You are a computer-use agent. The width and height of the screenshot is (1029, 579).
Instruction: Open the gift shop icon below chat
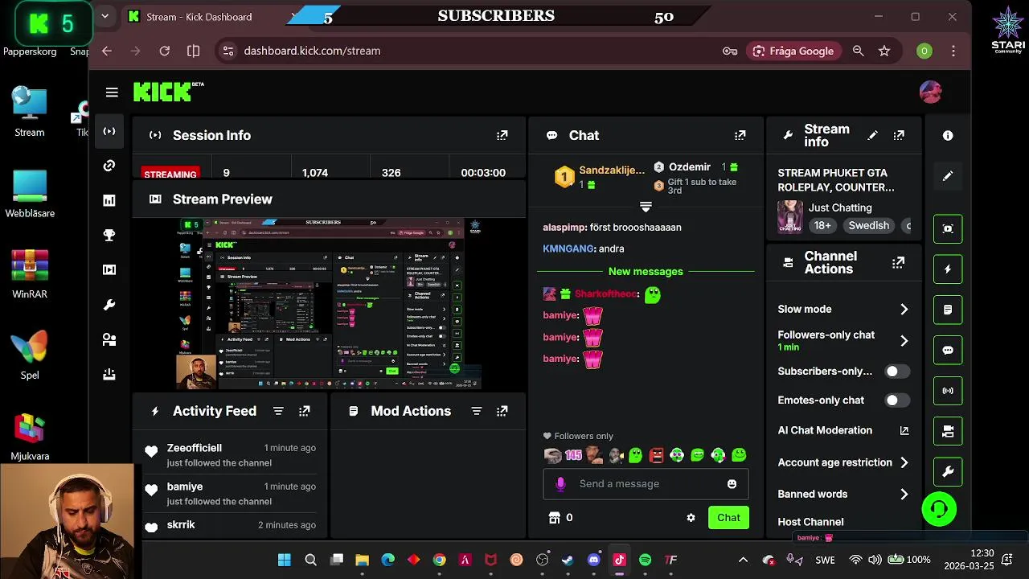point(554,518)
